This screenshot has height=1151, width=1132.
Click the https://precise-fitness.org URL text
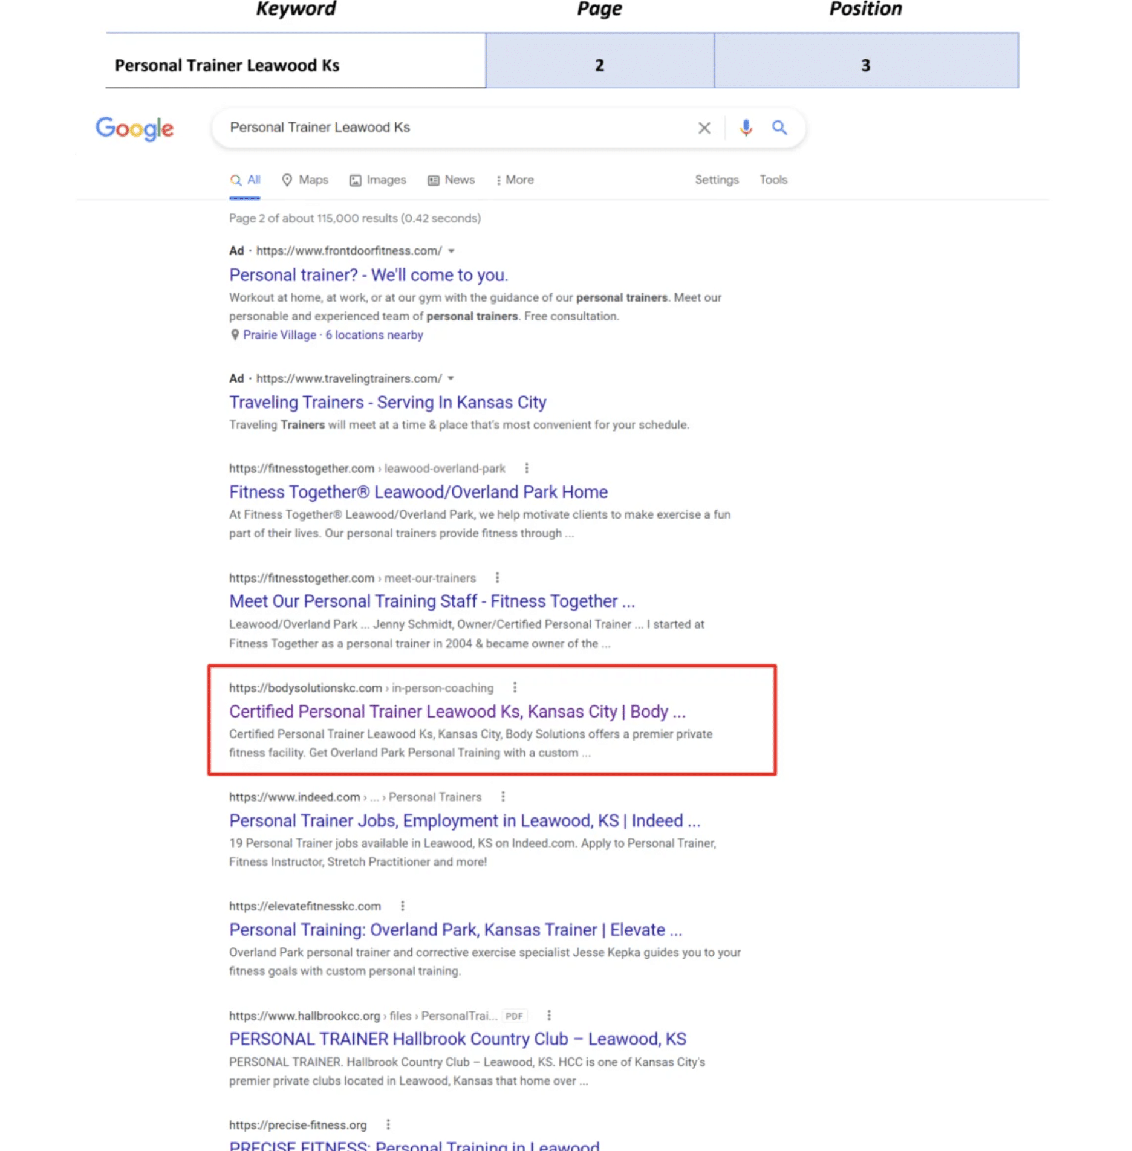point(298,1125)
